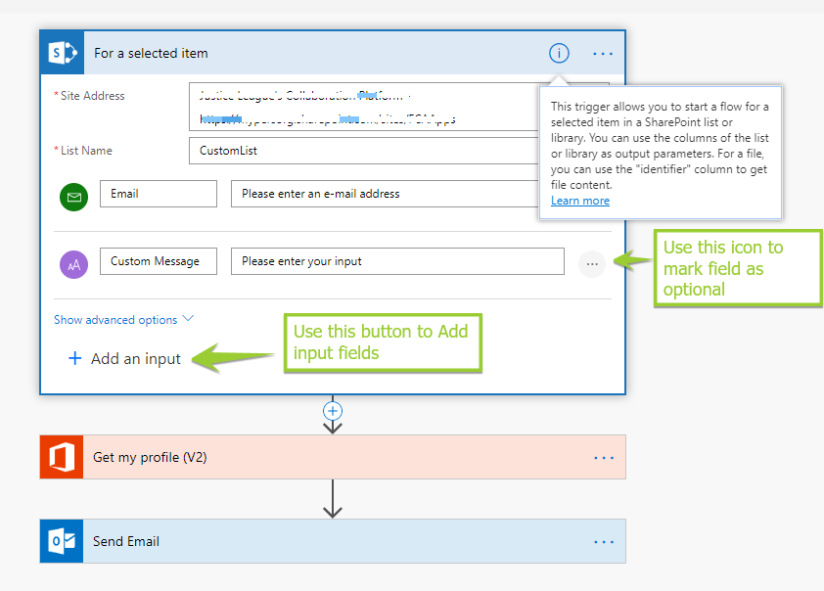Click the Office 365 icon on profile step

tap(62, 457)
